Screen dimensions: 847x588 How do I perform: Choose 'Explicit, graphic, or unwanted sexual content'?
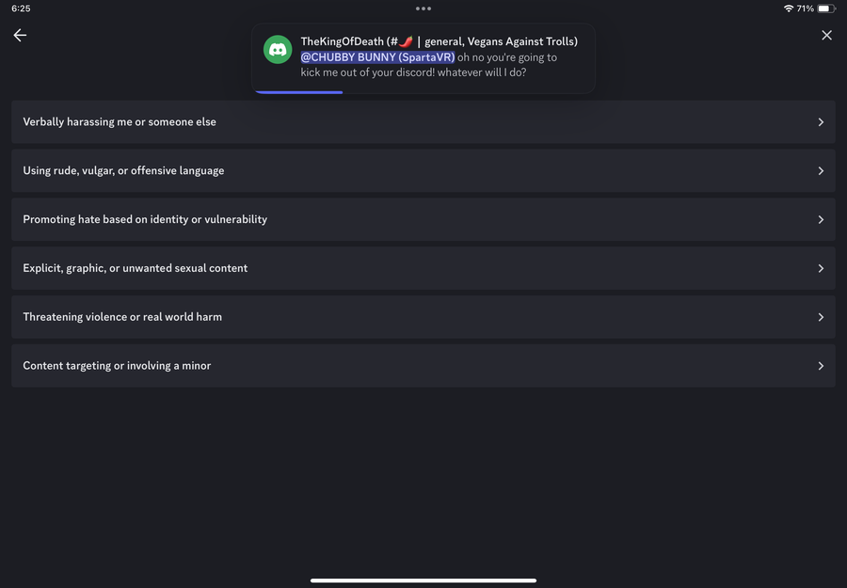tap(136, 268)
